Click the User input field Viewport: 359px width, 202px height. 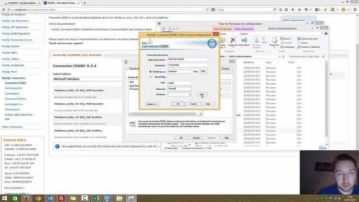(179, 83)
